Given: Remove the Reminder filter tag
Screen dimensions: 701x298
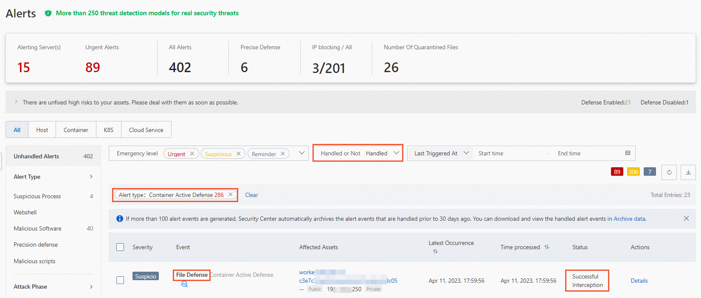Looking at the screenshot, I should click(283, 154).
